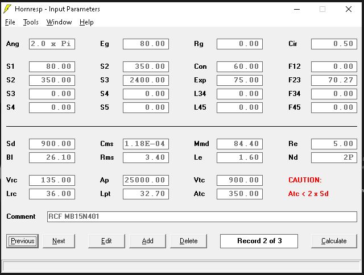Click the Lpt label
364x275 pixels.
point(105,194)
